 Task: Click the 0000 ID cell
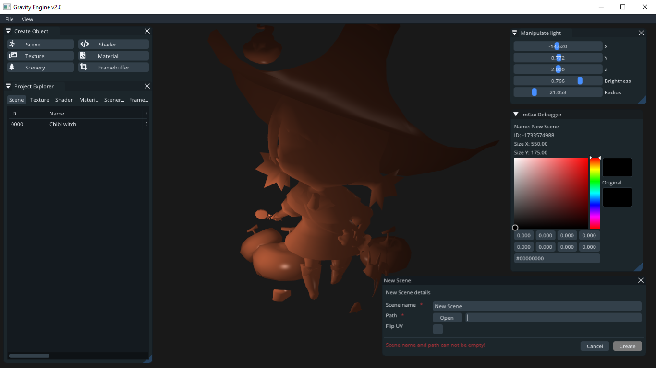[17, 124]
